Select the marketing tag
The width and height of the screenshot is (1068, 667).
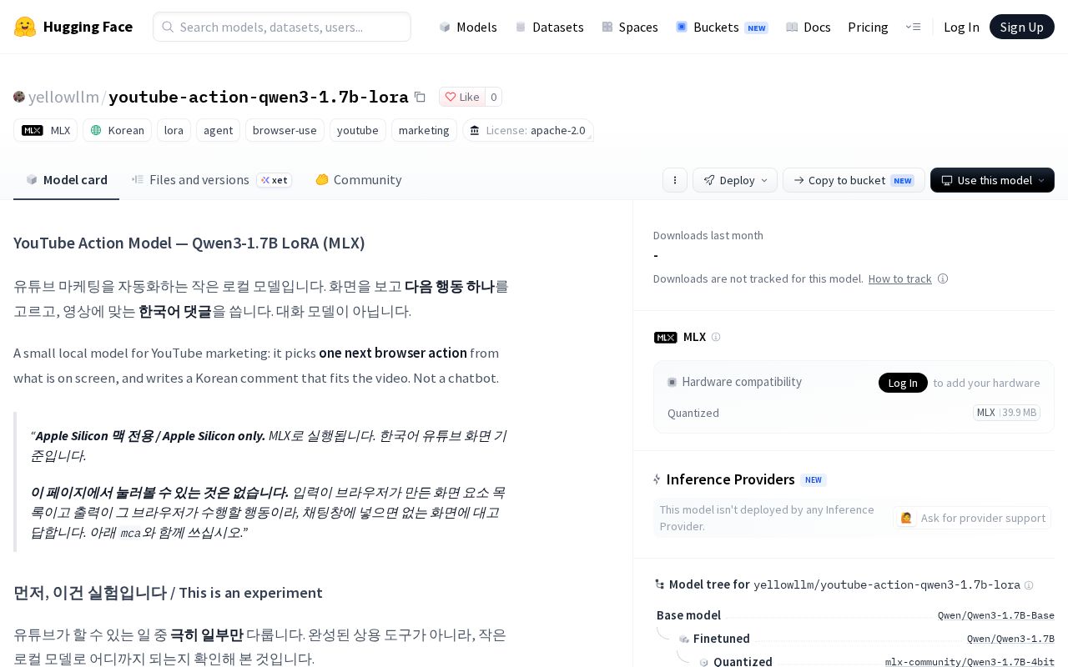click(x=424, y=130)
